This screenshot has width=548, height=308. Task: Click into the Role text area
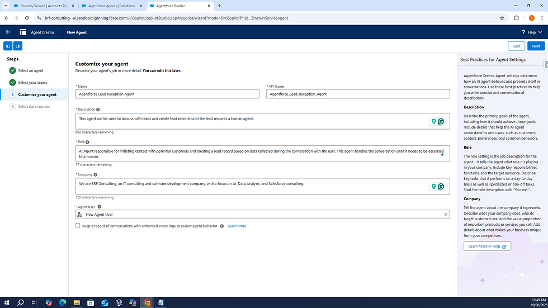[262, 154]
